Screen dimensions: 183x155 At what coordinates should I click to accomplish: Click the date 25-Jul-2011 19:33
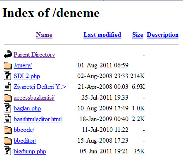[x=105, y=98]
